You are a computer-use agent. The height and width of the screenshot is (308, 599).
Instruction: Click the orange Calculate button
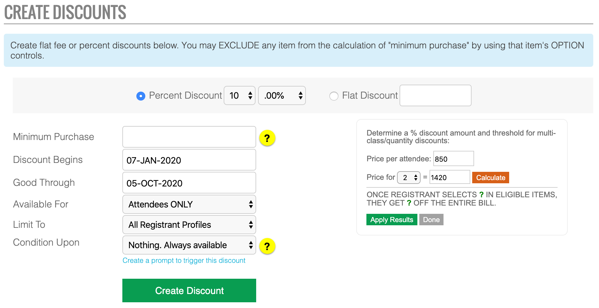pyautogui.click(x=491, y=178)
